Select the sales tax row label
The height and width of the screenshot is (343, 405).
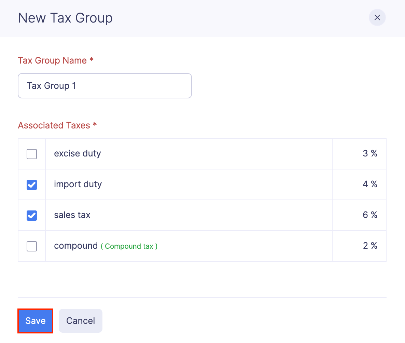(72, 215)
